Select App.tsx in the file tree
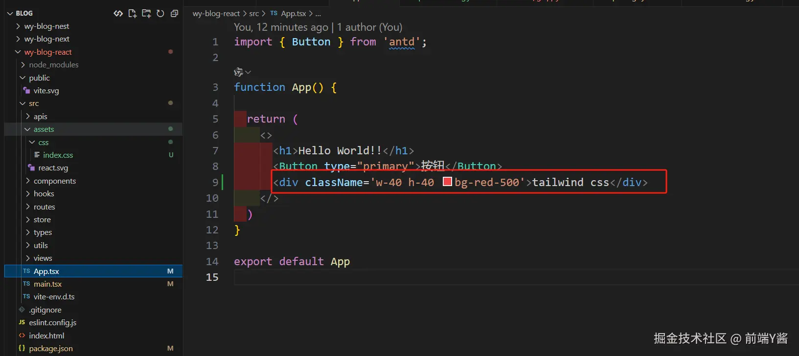This screenshot has width=799, height=356. 93,271
